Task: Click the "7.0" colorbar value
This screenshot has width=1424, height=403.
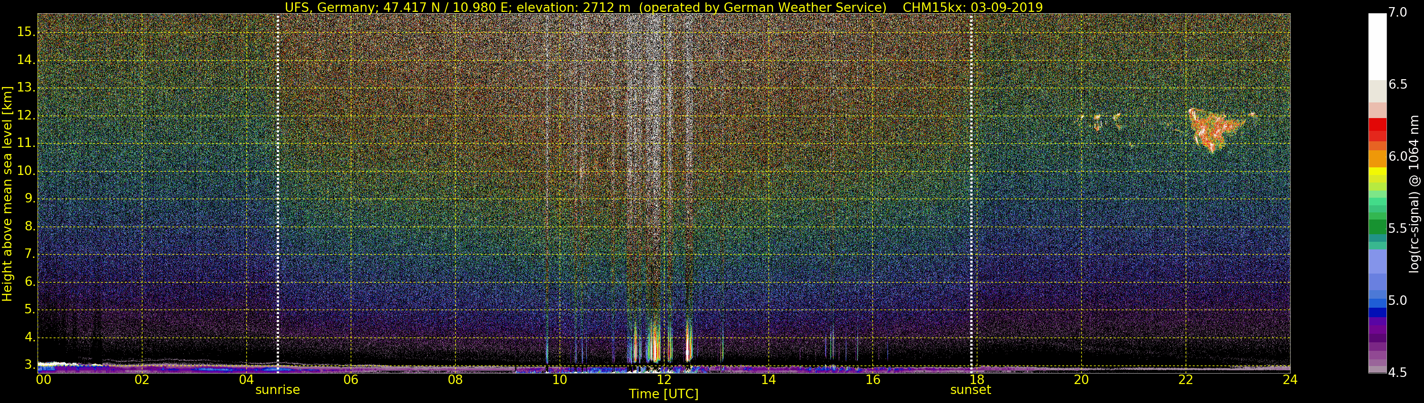Action: 1397,13
